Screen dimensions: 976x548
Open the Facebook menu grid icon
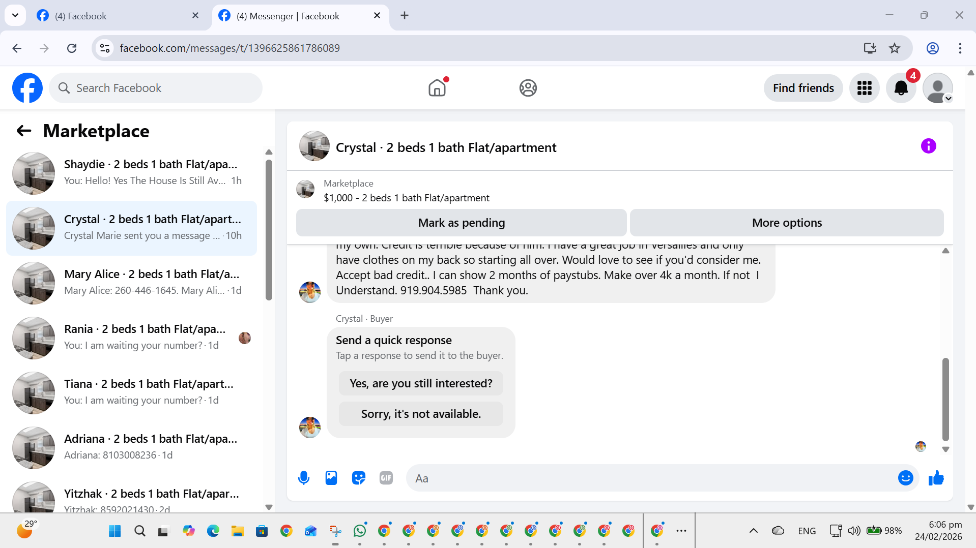click(x=864, y=88)
